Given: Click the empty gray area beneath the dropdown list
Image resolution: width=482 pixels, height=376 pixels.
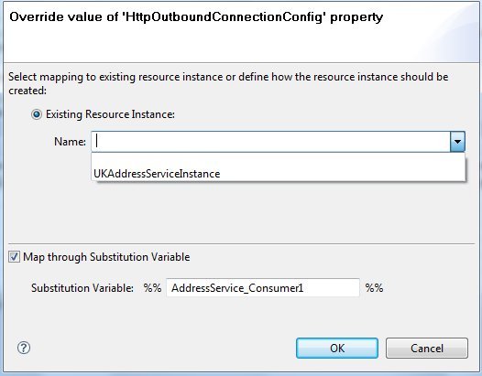Looking at the screenshot, I should tap(240, 212).
